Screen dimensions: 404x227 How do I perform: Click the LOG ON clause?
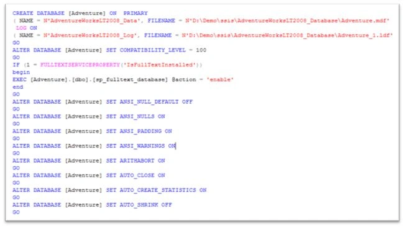(x=27, y=28)
